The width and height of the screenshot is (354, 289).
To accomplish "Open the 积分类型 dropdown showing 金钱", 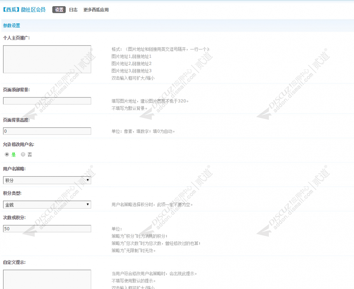I will (47, 204).
